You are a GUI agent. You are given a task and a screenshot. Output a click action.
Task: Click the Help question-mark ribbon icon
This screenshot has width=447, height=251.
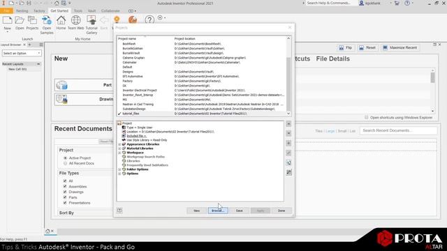coord(149,20)
